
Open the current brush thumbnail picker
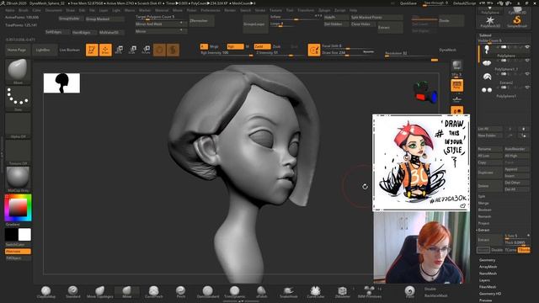click(18, 71)
